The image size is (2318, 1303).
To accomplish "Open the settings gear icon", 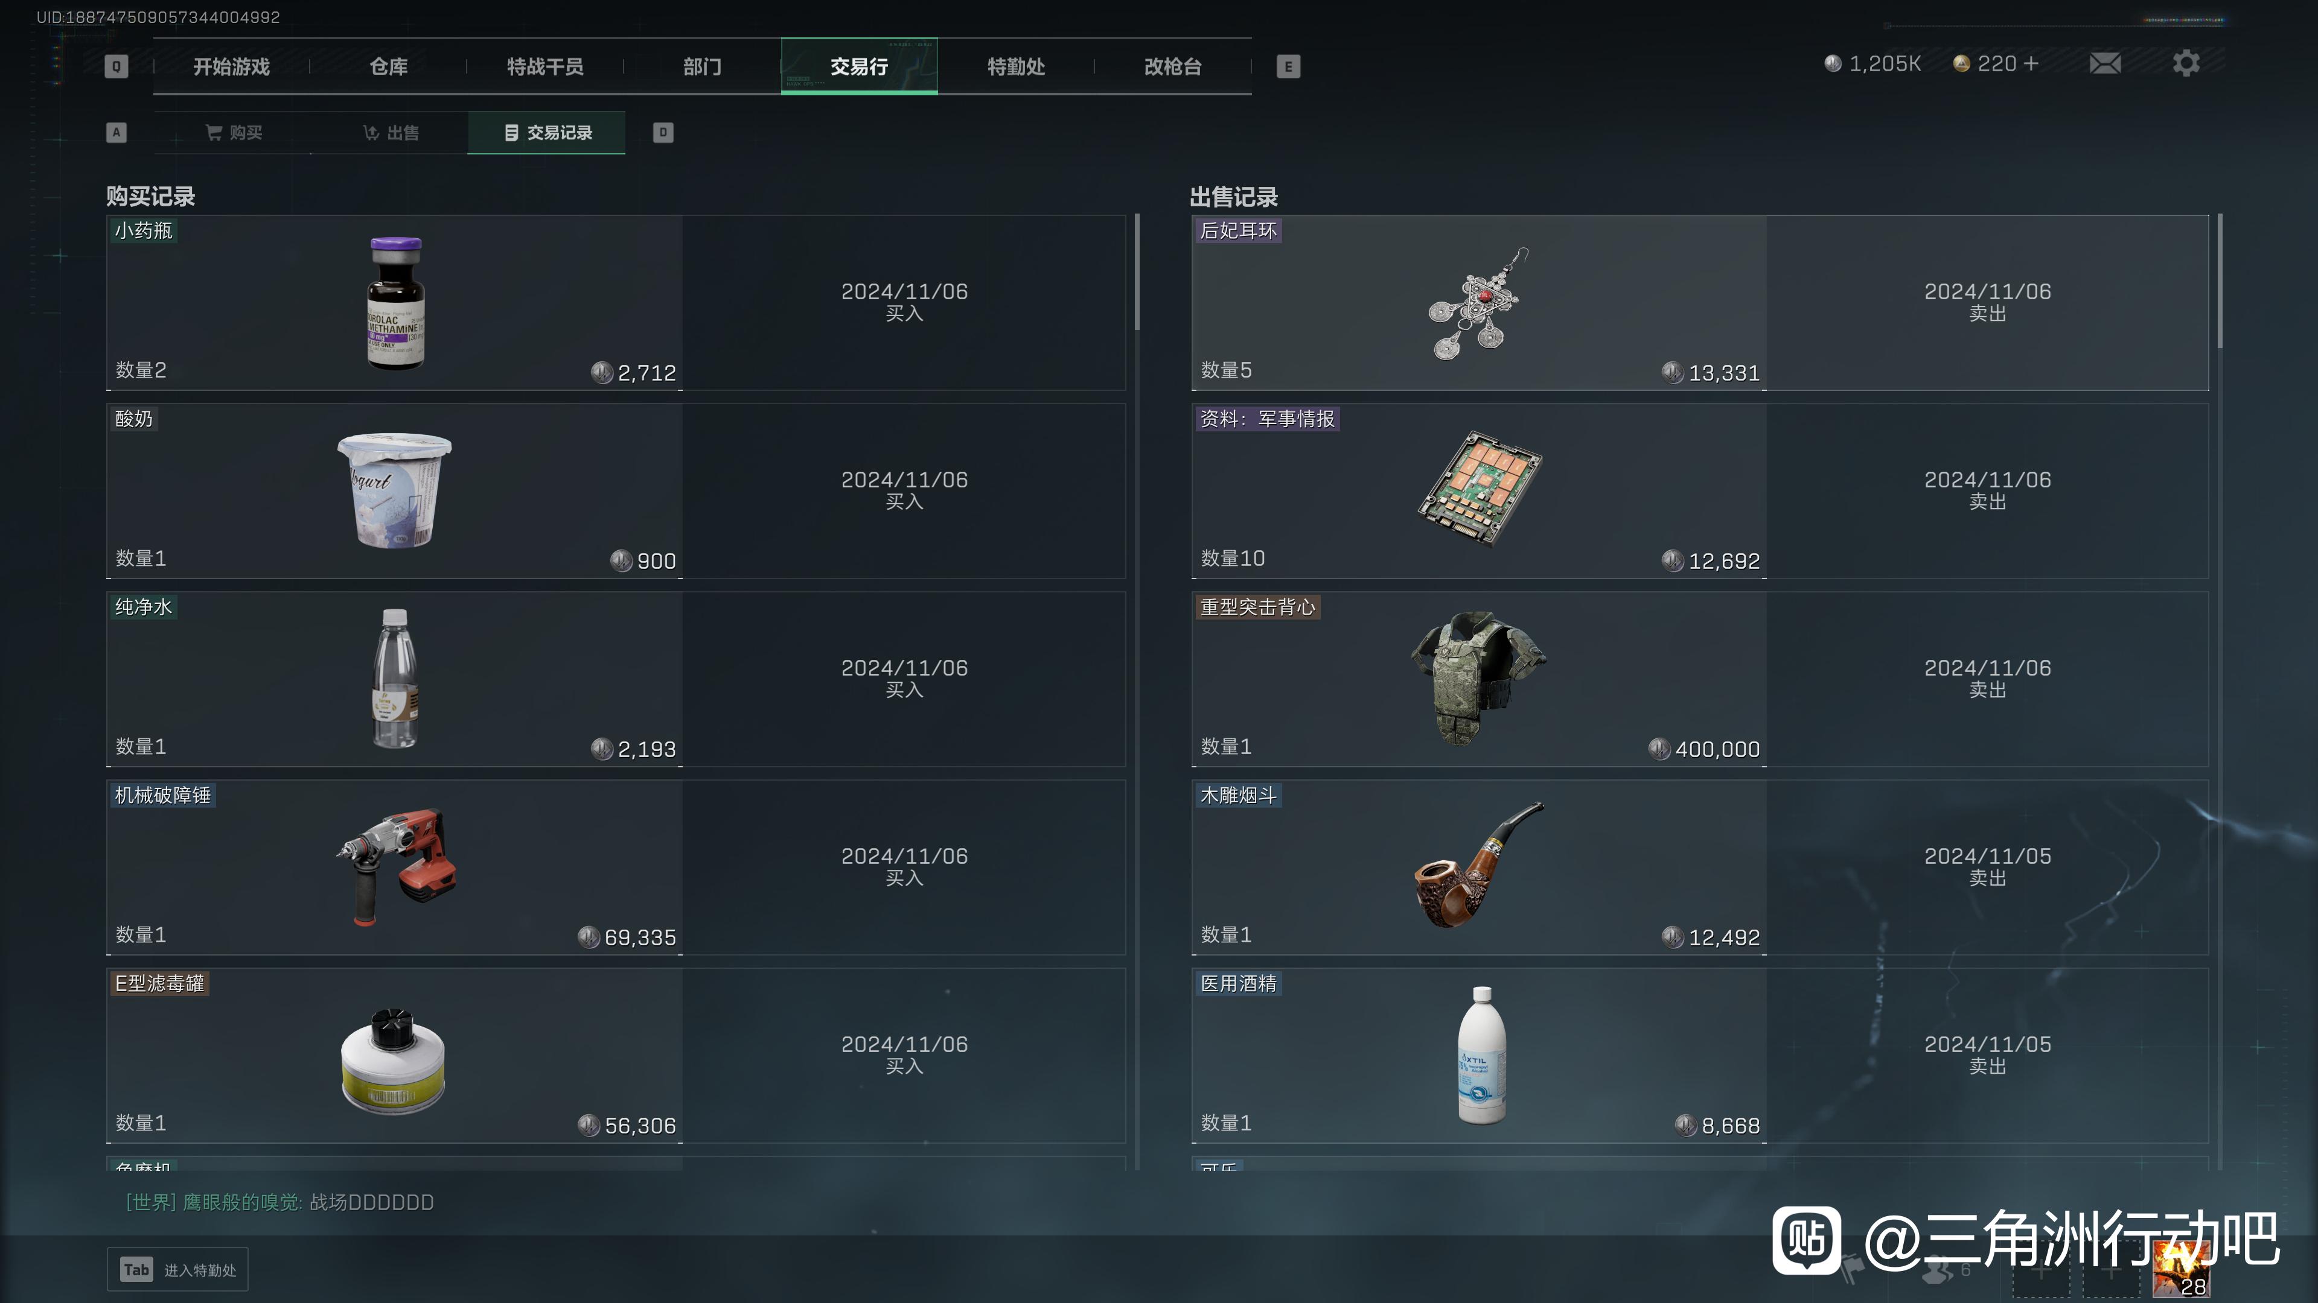I will [x=2186, y=64].
